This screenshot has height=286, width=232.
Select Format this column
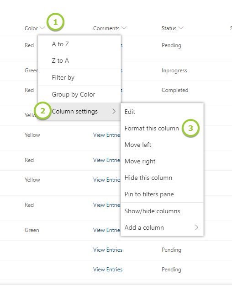click(162, 128)
